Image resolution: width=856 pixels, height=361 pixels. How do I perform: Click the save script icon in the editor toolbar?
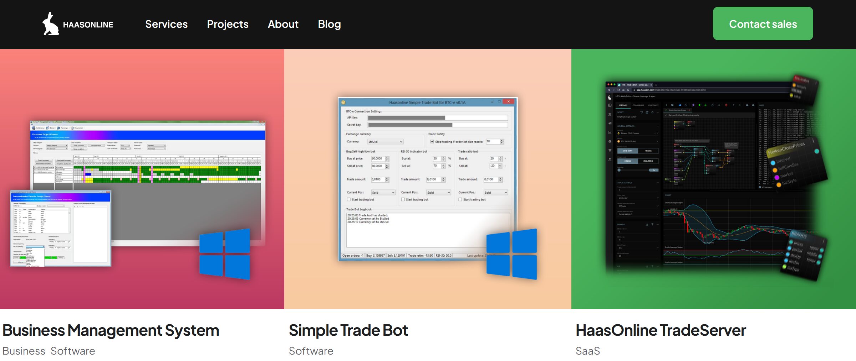click(x=680, y=105)
